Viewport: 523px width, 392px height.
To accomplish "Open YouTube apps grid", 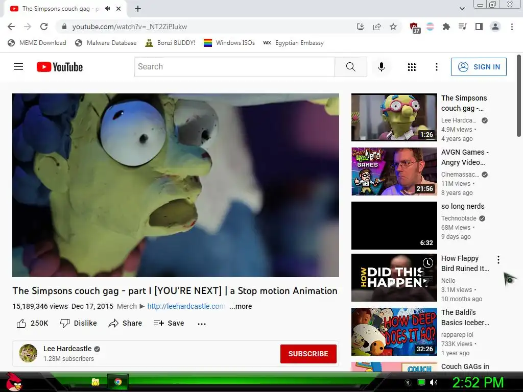I will pos(412,67).
